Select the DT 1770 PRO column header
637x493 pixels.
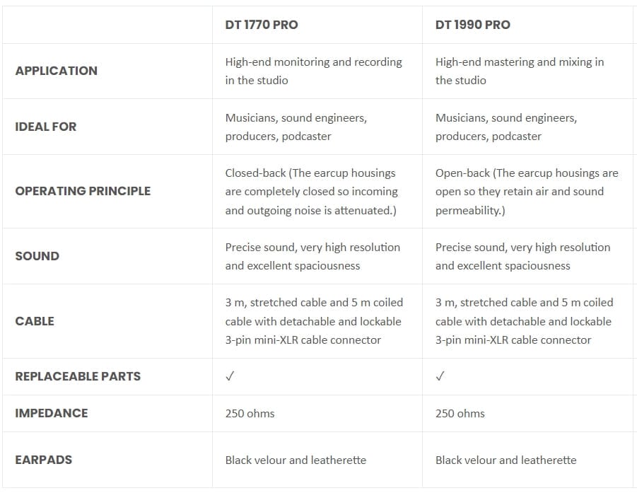coord(262,25)
